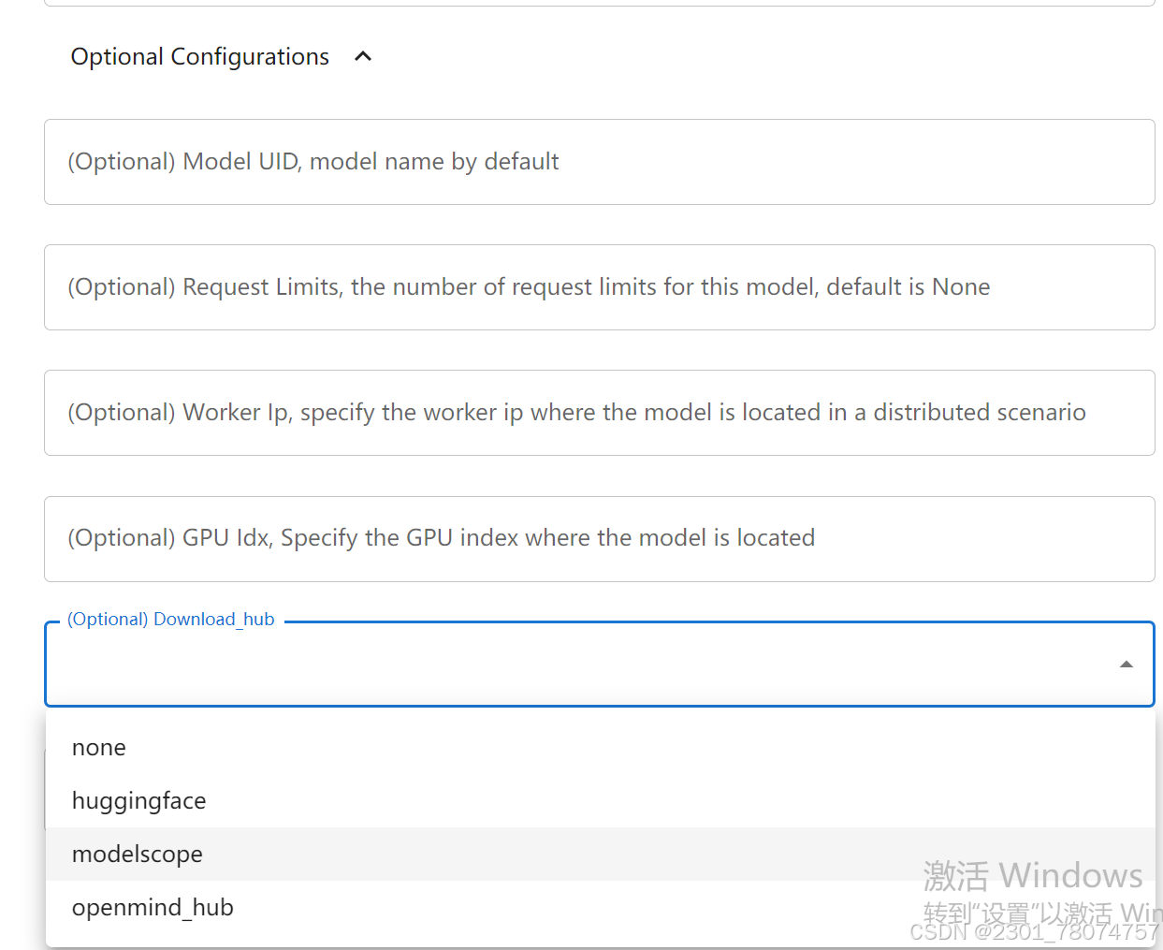Image resolution: width=1163 pixels, height=950 pixels.
Task: Click the upward arrow in the dropdown field
Action: [1126, 664]
